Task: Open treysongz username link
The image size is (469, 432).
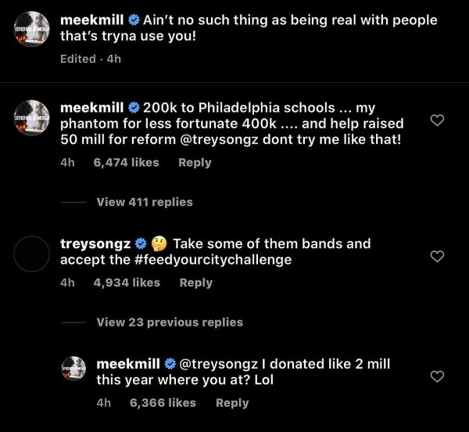Action: (x=95, y=244)
